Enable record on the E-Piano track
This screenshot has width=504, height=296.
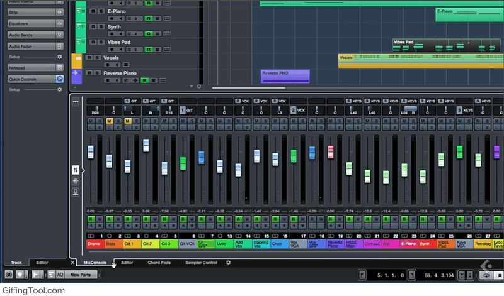tap(112, 19)
